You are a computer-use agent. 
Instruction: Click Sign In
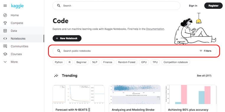(193, 6)
